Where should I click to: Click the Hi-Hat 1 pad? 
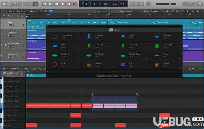pos(63,55)
